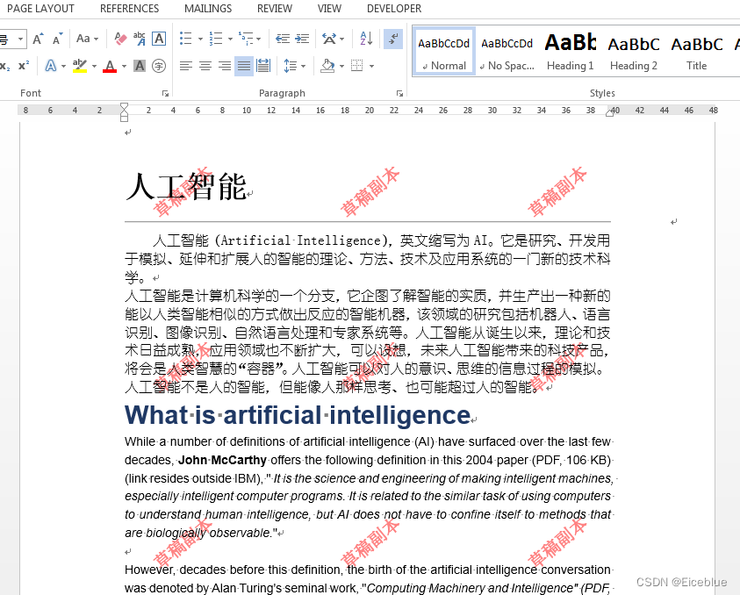Apply Heading 2 style
The height and width of the screenshot is (595, 740).
633,52
